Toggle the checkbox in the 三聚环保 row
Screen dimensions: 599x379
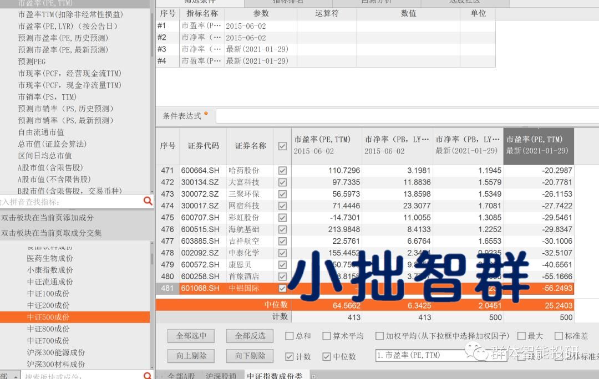(x=282, y=194)
